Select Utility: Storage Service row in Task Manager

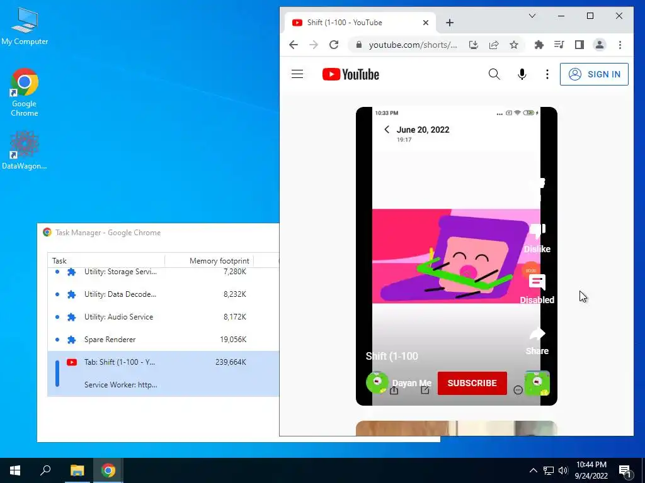point(163,272)
